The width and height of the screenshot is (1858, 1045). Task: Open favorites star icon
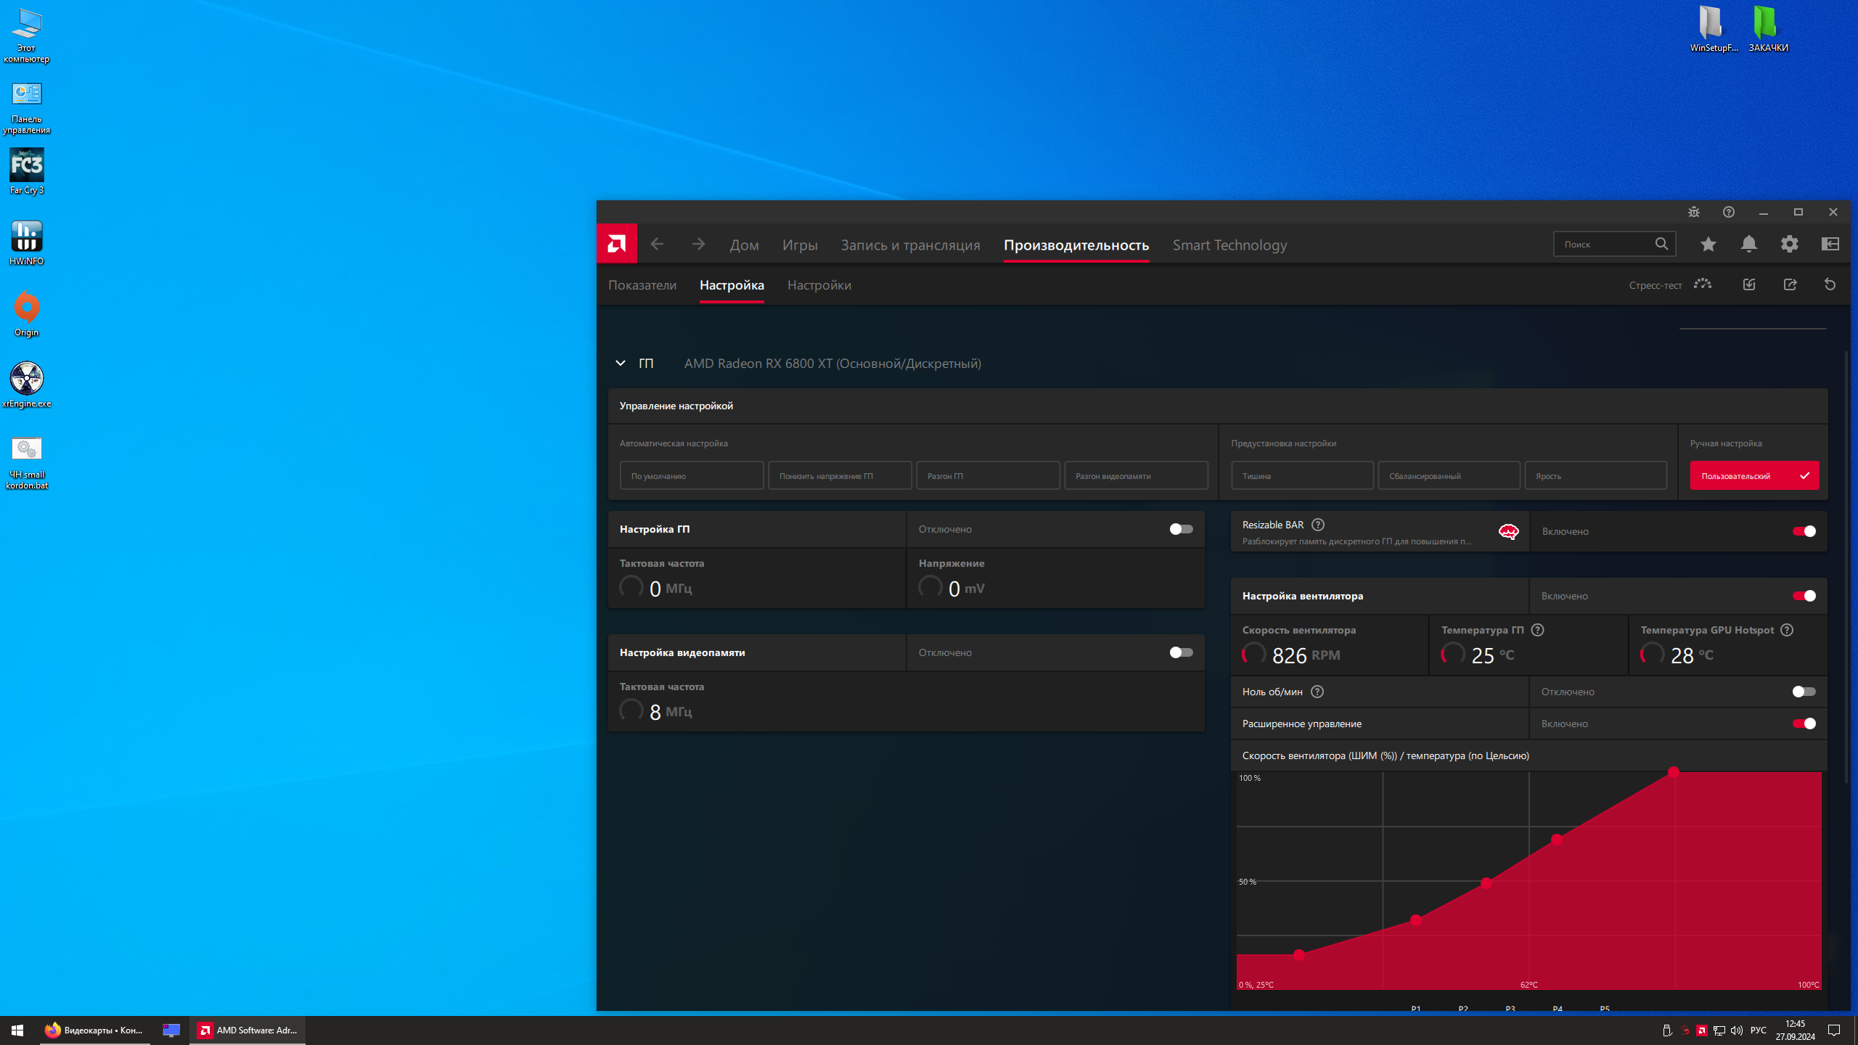click(x=1708, y=245)
